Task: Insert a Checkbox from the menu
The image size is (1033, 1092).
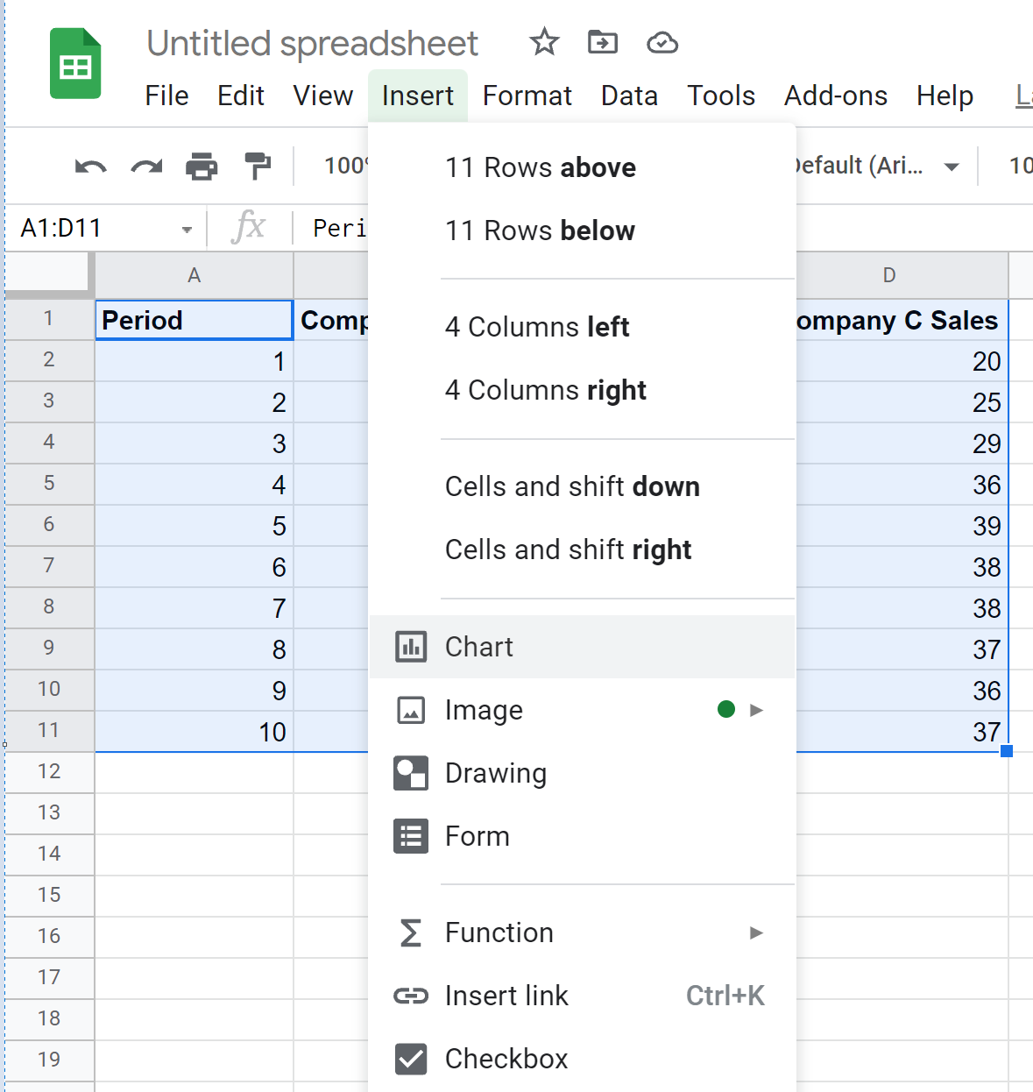Action: pos(506,1059)
